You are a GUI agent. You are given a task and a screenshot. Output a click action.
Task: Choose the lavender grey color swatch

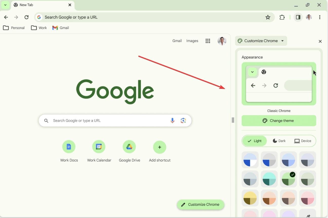coord(308,160)
